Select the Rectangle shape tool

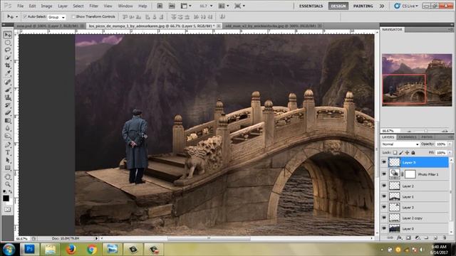click(8, 168)
